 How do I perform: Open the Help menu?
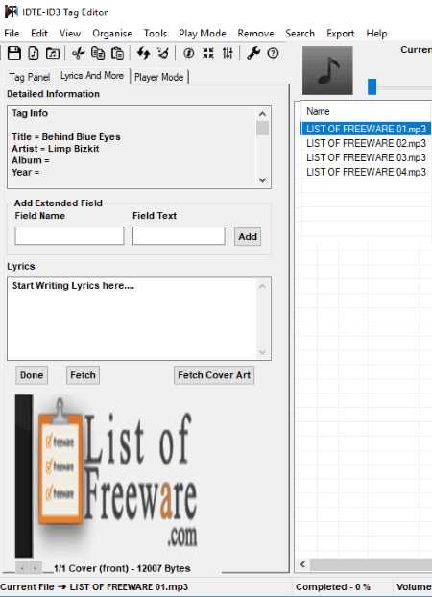click(x=376, y=34)
